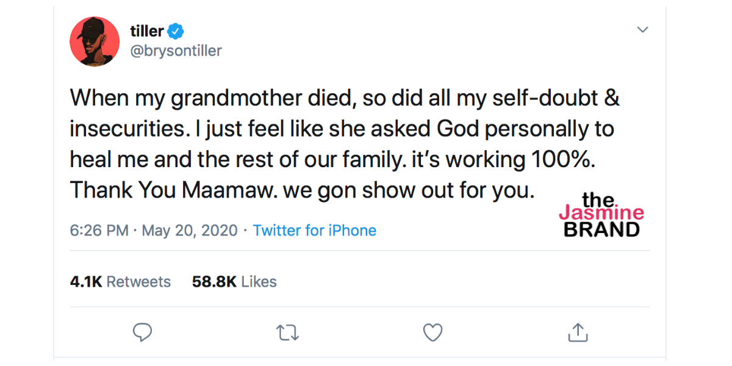
Task: Open the reply composer via speech bubble icon
Action: tap(142, 332)
